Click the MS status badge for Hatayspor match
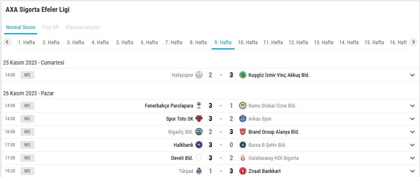 coord(27,75)
